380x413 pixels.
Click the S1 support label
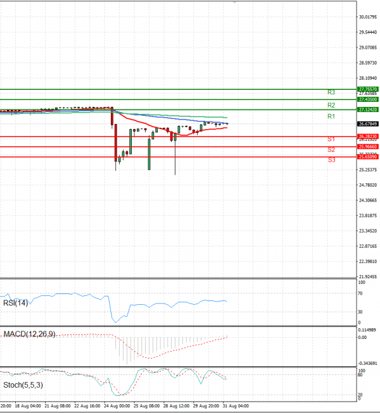coord(331,139)
